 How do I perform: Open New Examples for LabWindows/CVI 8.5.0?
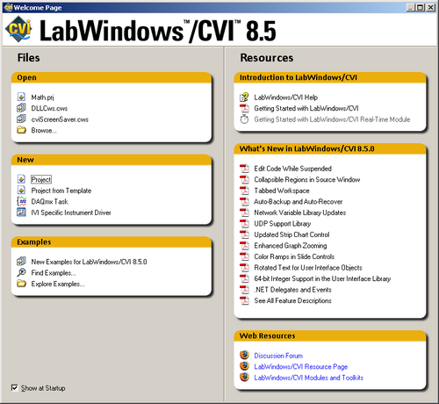pos(89,262)
